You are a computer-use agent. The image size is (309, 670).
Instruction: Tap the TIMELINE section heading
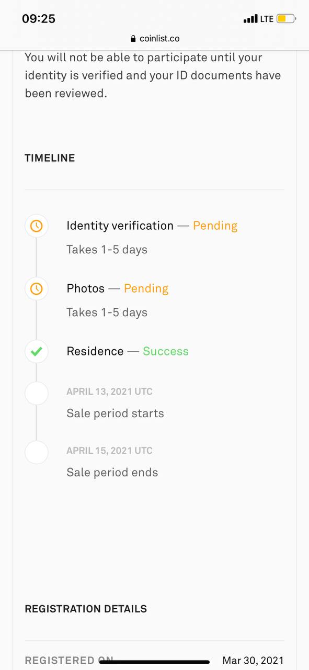(50, 158)
